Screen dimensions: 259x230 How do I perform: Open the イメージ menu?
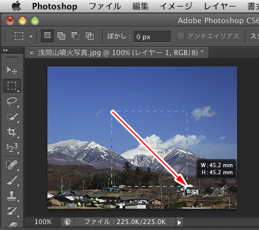coord(176,7)
